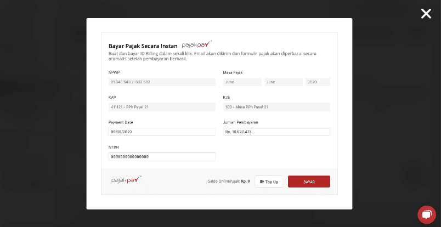Click the Jumlah Pembayaran label
Image resolution: width=441 pixels, height=227 pixels.
(240, 122)
